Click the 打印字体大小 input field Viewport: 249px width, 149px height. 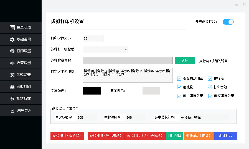[x=93, y=38]
